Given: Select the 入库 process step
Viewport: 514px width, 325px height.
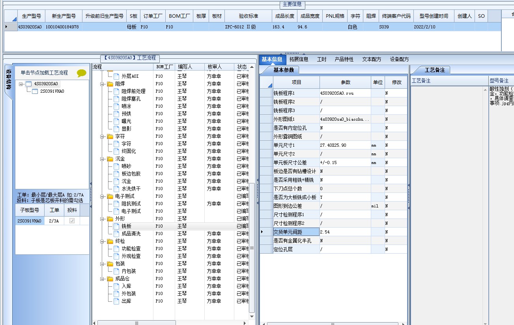Looking at the screenshot, I should point(127,286).
